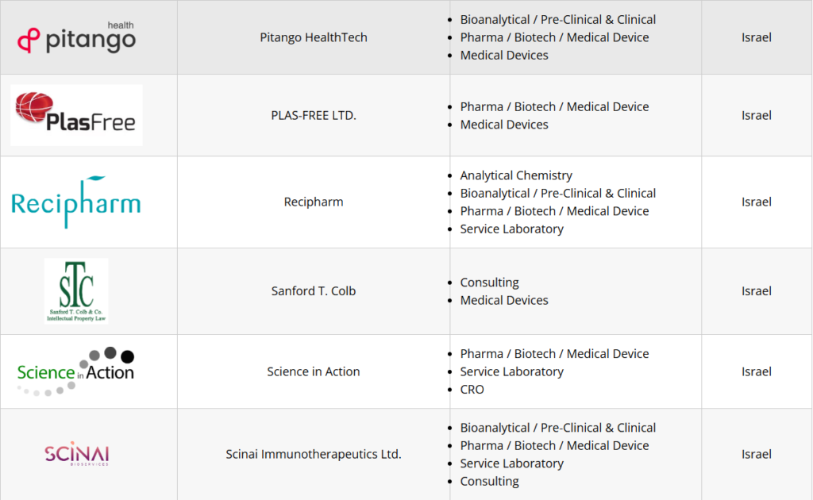Image resolution: width=813 pixels, height=500 pixels.
Task: Click Medical Devices in the PlasFree row
Action: tap(504, 125)
